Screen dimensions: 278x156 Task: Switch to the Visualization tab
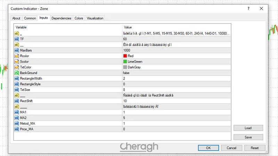[95, 18]
